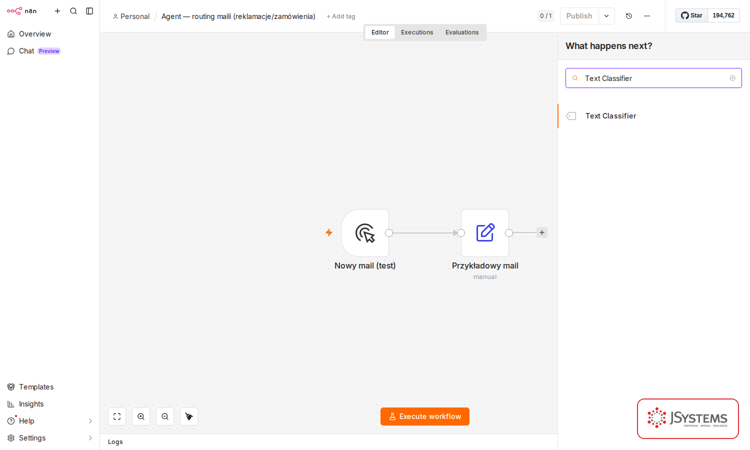Clear the node search field
750x450 pixels.
coord(732,78)
